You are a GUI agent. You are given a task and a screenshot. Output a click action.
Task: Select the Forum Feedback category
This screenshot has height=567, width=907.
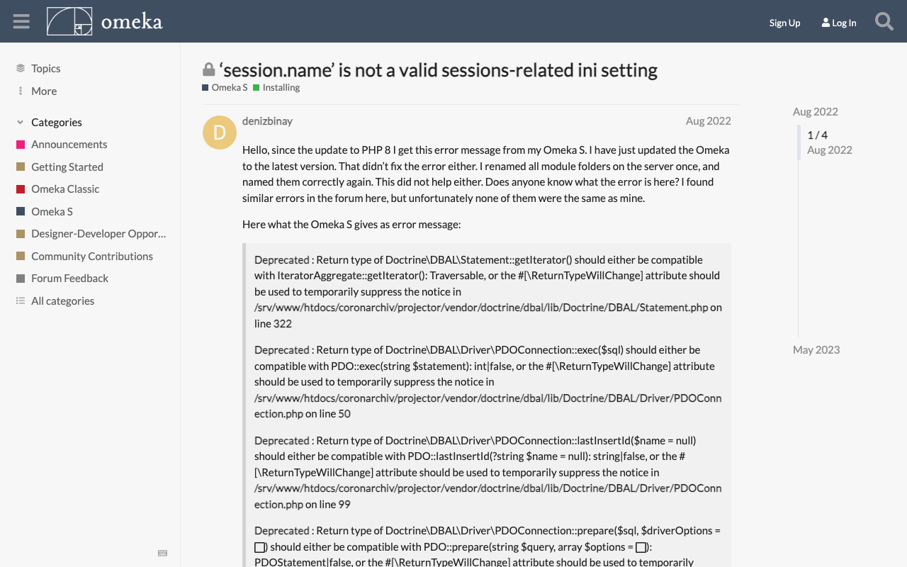click(x=69, y=278)
